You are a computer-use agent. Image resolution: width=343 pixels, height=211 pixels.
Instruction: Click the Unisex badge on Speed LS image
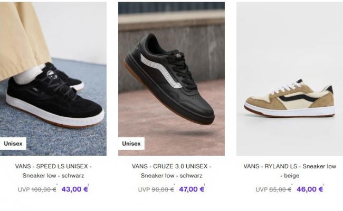[x=13, y=144]
